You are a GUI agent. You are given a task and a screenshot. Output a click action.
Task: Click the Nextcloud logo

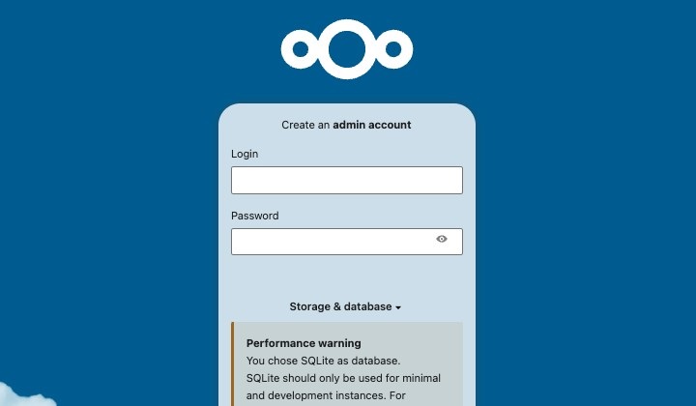tap(346, 48)
